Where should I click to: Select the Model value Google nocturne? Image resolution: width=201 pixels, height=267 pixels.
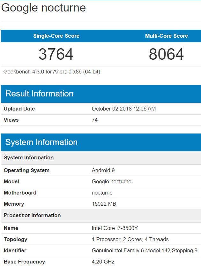point(112,181)
